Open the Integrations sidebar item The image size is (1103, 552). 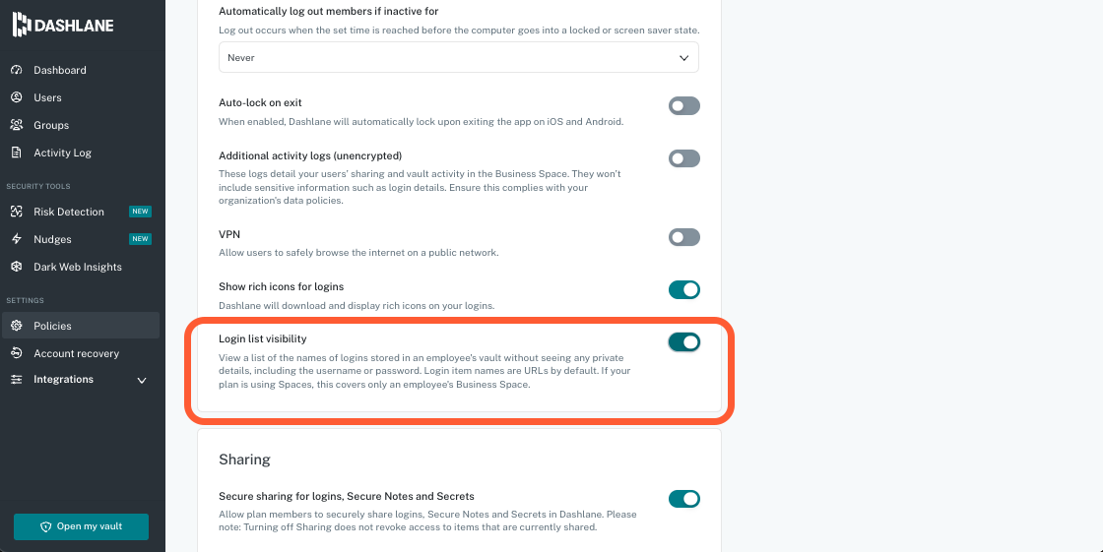[x=63, y=380]
